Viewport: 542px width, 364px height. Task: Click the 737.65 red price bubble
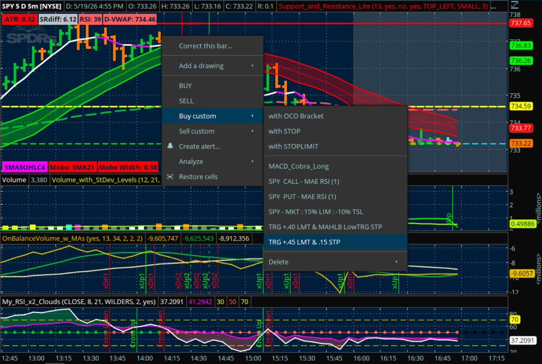[521, 23]
